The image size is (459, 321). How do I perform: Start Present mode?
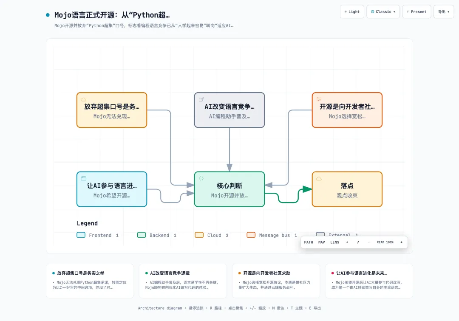(416, 12)
